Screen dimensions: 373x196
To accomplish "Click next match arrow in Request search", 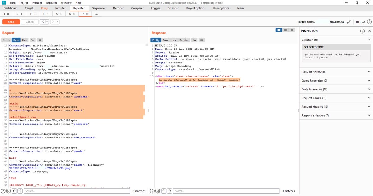I will click(x=20, y=191).
